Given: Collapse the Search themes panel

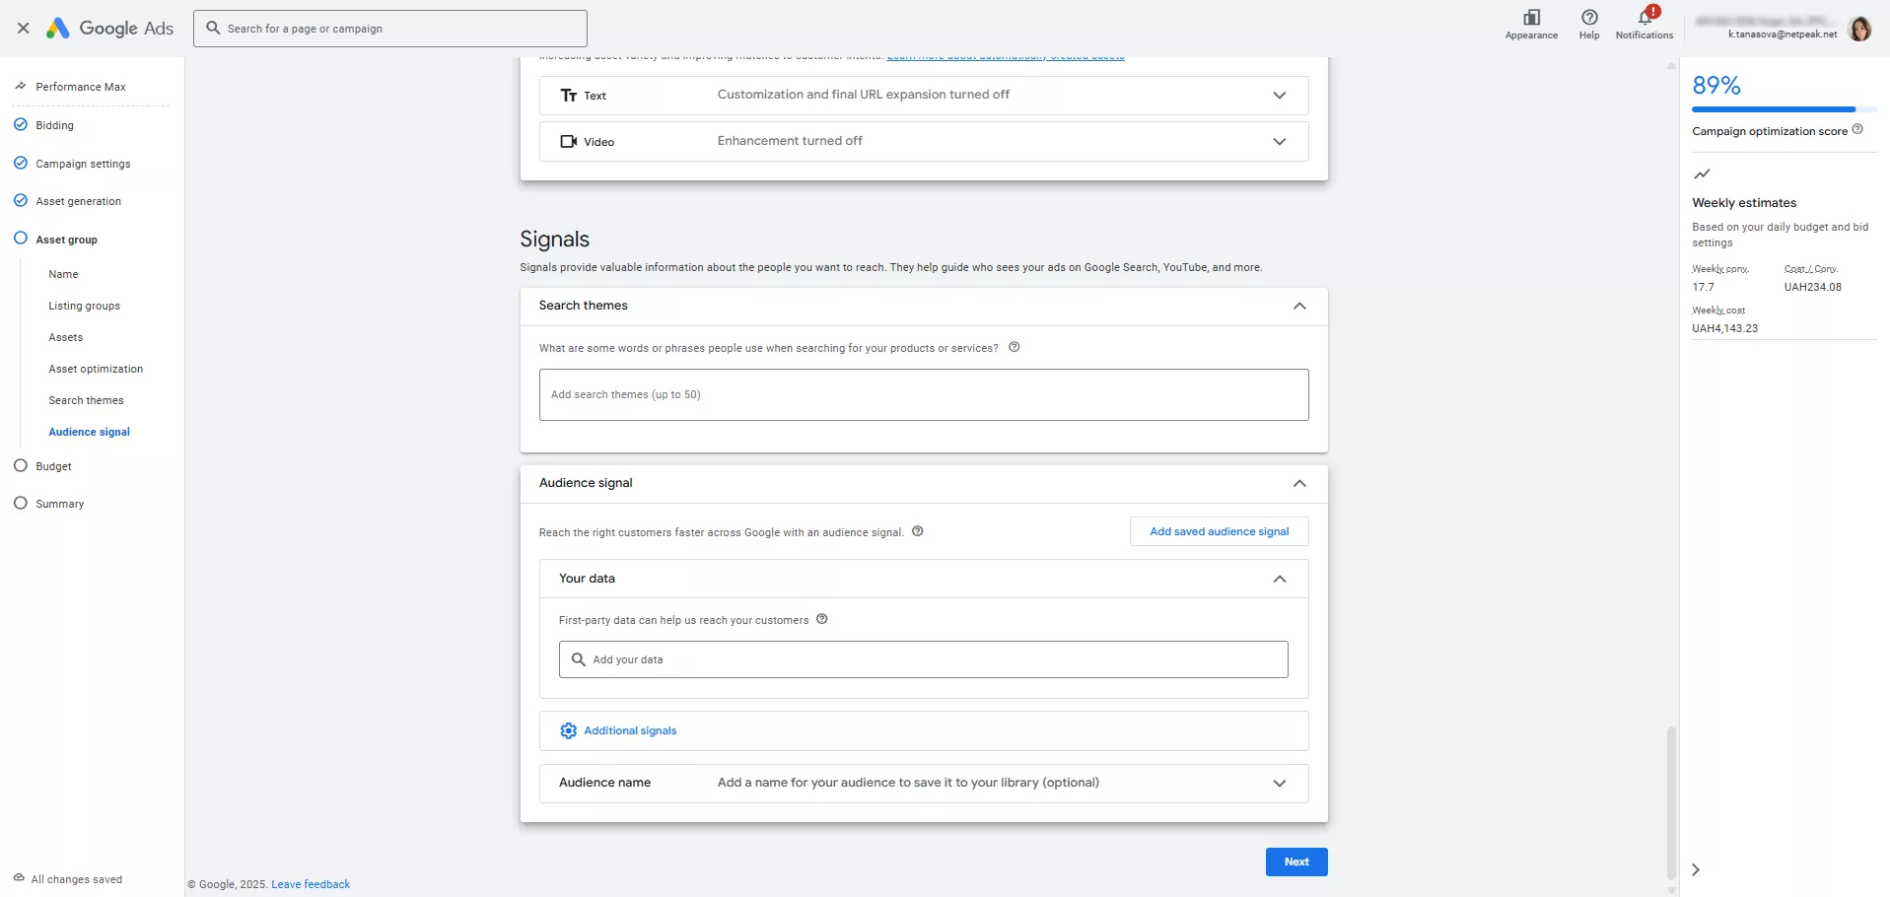Looking at the screenshot, I should click(x=1298, y=307).
